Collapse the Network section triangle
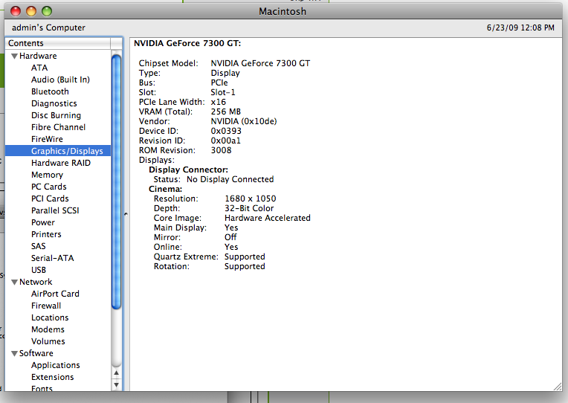 (14, 283)
